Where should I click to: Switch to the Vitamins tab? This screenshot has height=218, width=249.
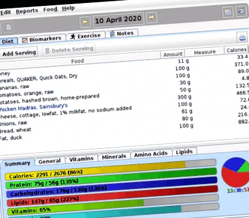[x=81, y=159]
